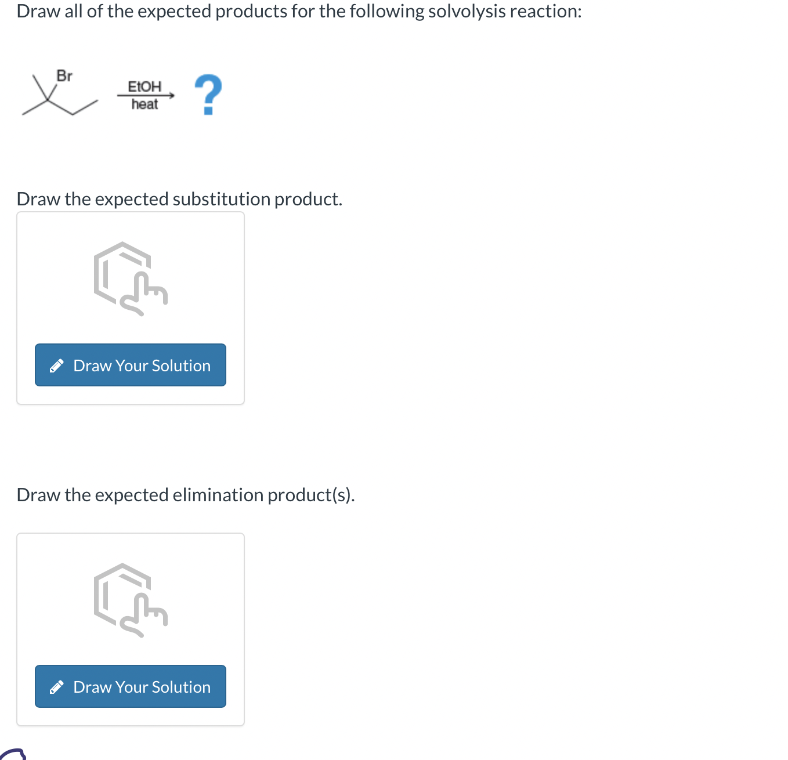Click the solvolysis reaction prompt text at the top
Viewport: 788px width, 760px height.
(x=299, y=10)
